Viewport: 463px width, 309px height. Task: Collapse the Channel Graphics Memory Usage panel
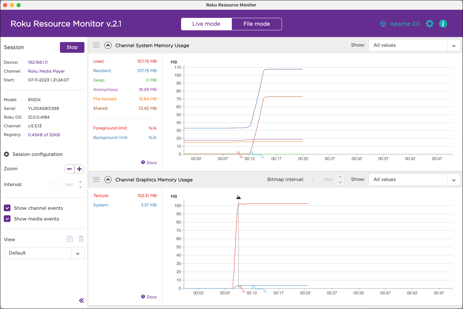click(x=108, y=180)
